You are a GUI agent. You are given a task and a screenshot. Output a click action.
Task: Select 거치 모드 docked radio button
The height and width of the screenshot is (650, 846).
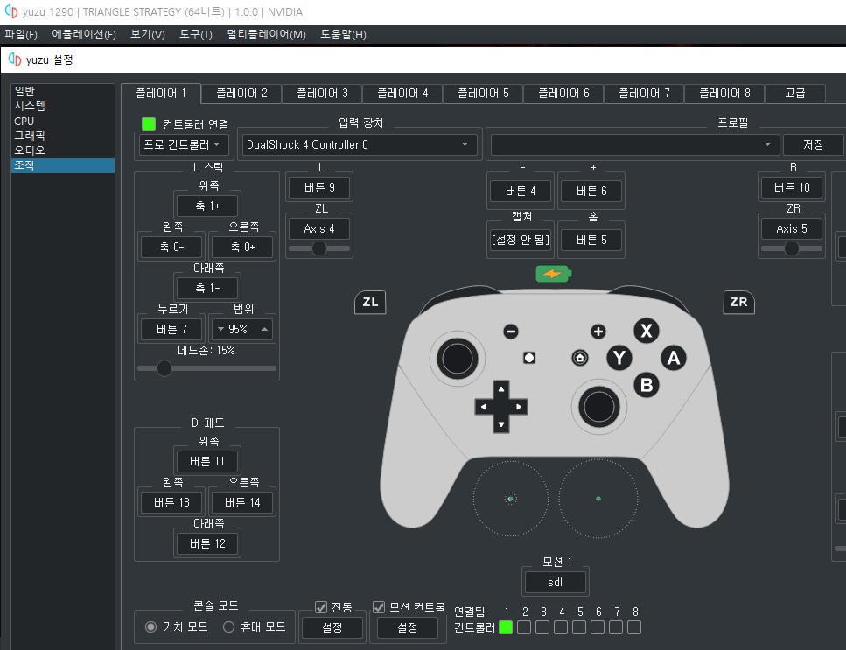pos(151,626)
